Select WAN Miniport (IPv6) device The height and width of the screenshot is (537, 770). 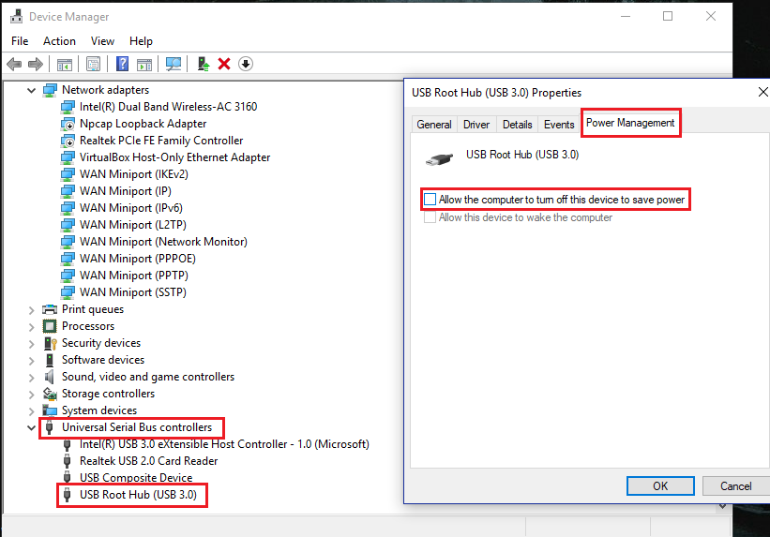131,208
